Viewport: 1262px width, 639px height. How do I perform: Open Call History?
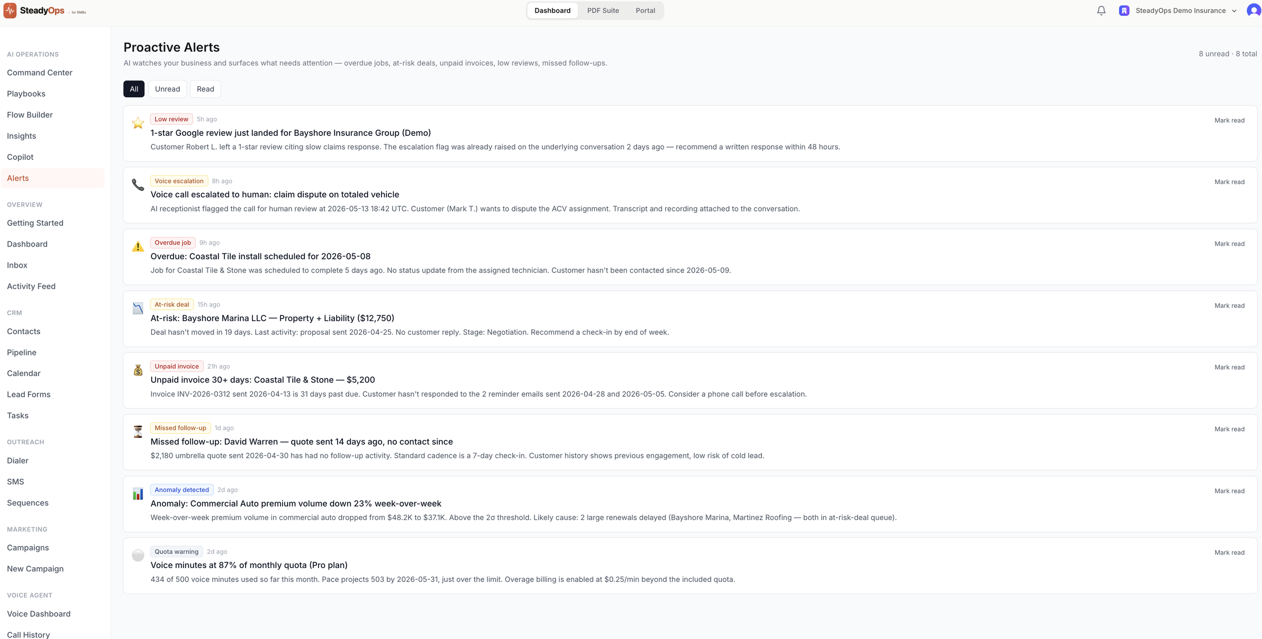[52, 634]
